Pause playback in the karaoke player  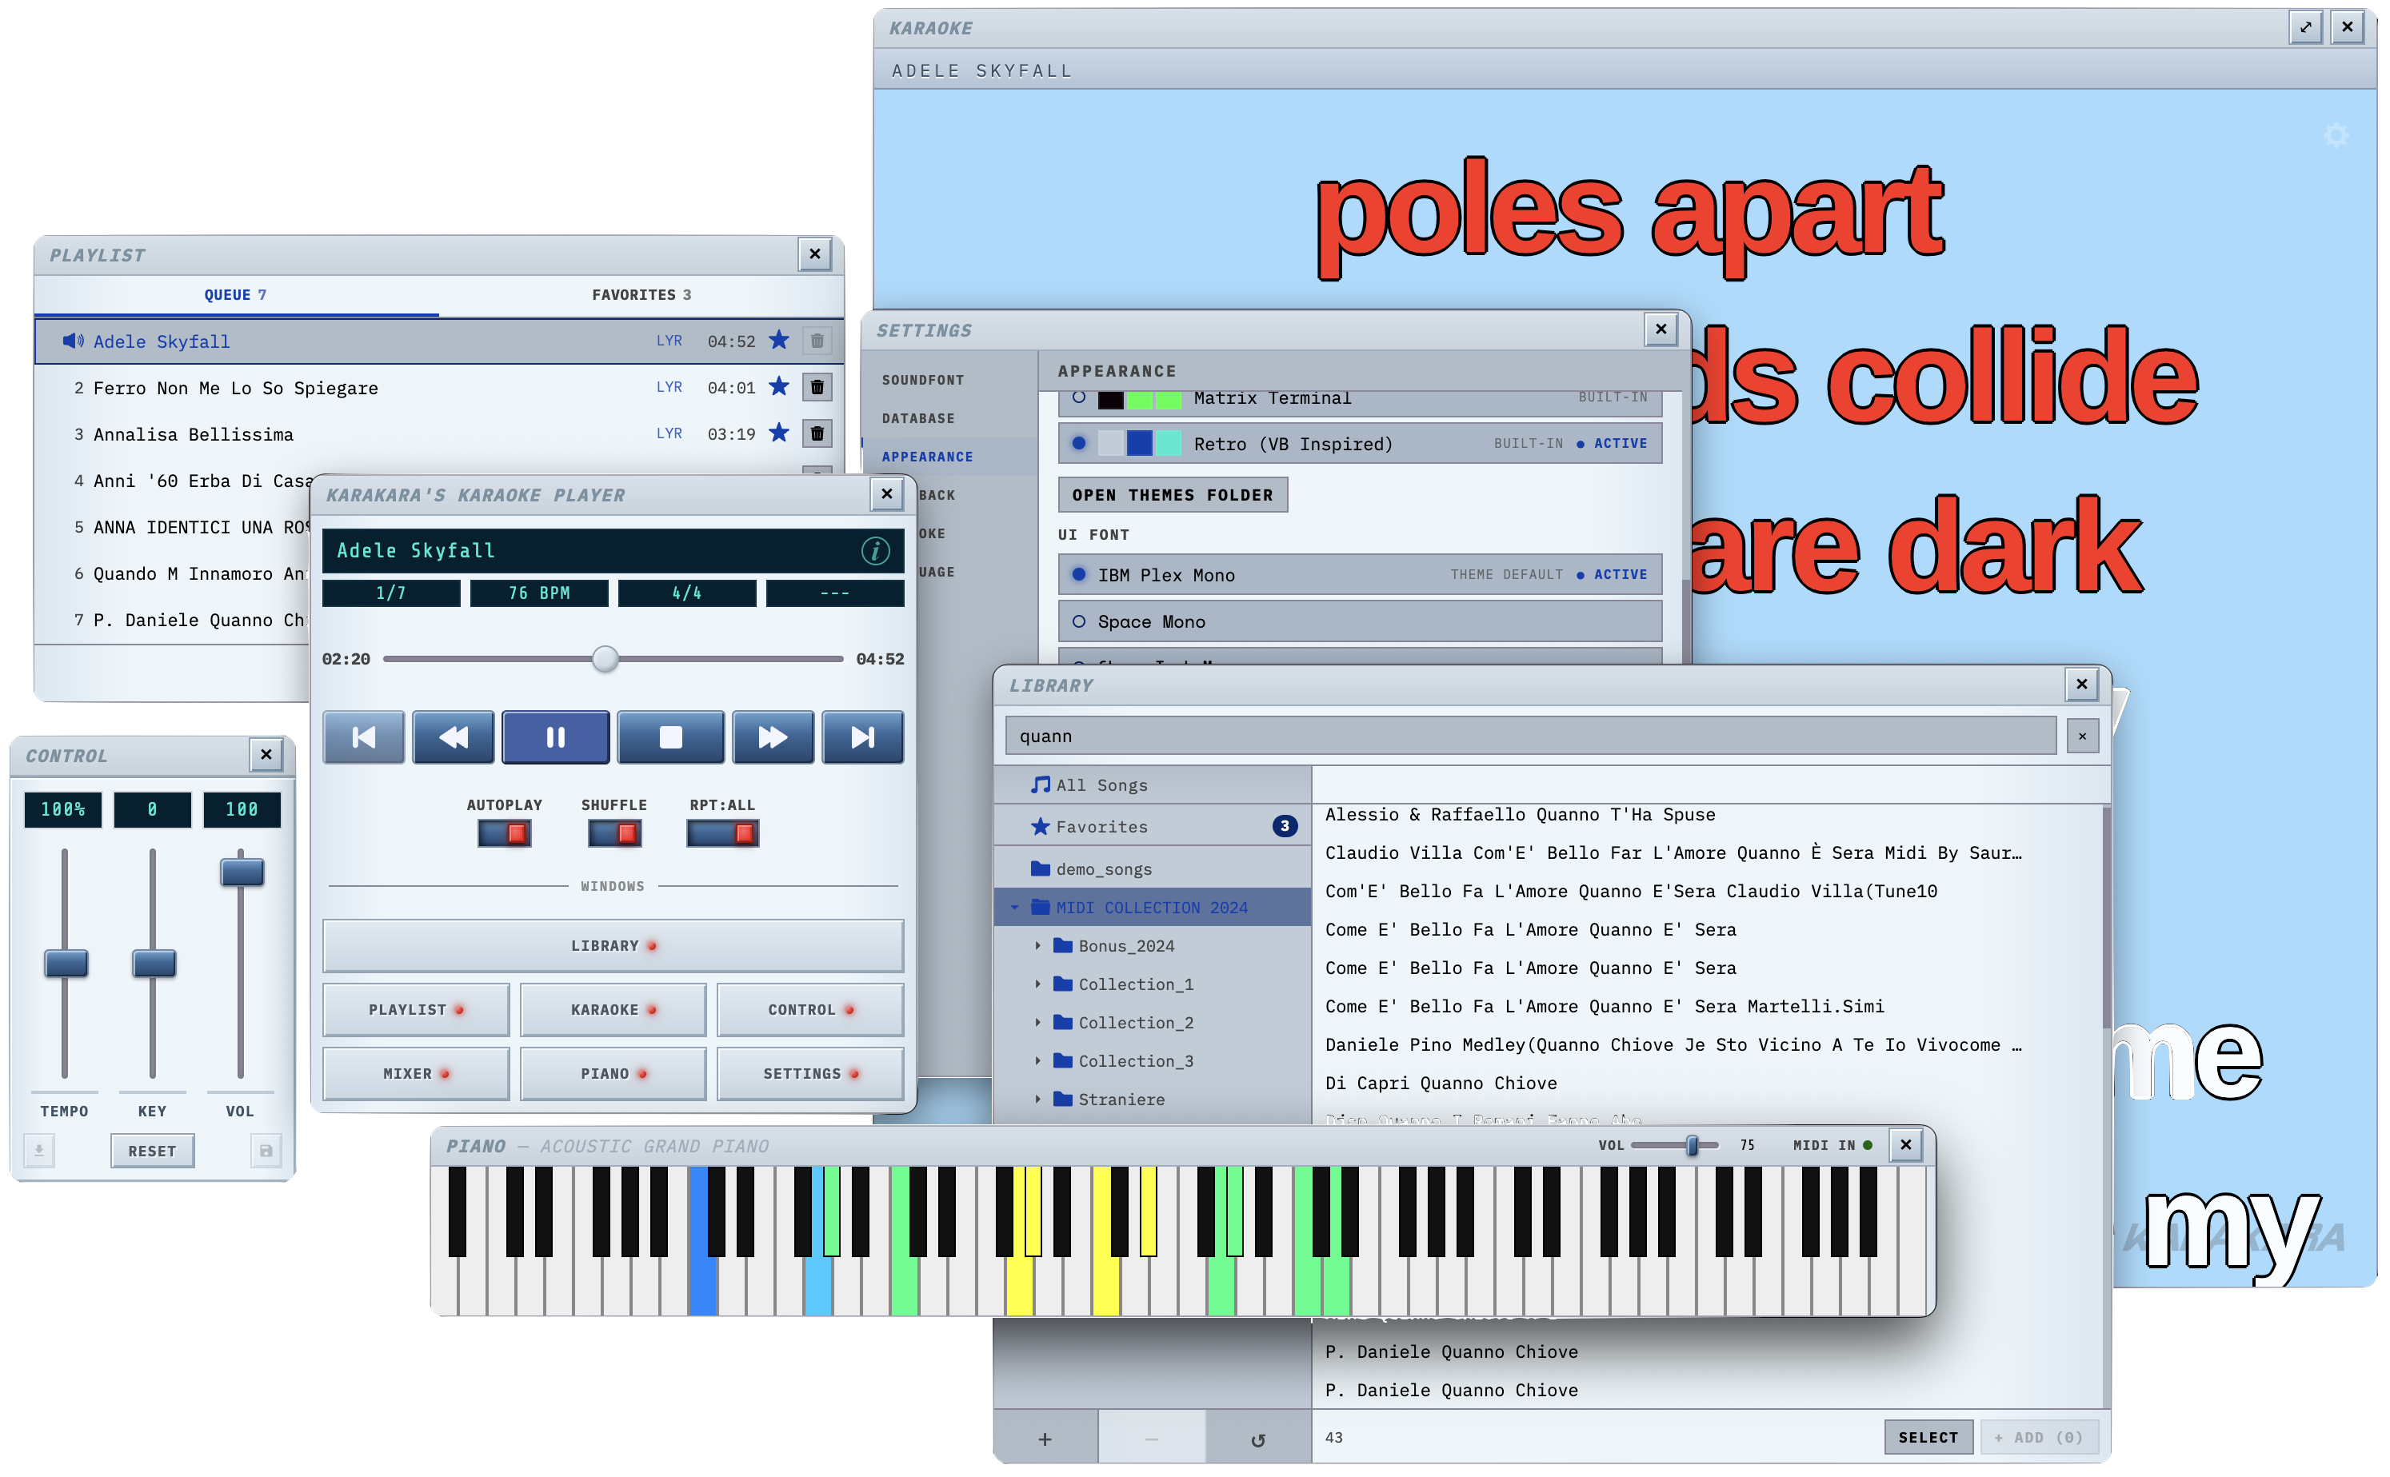coord(555,737)
